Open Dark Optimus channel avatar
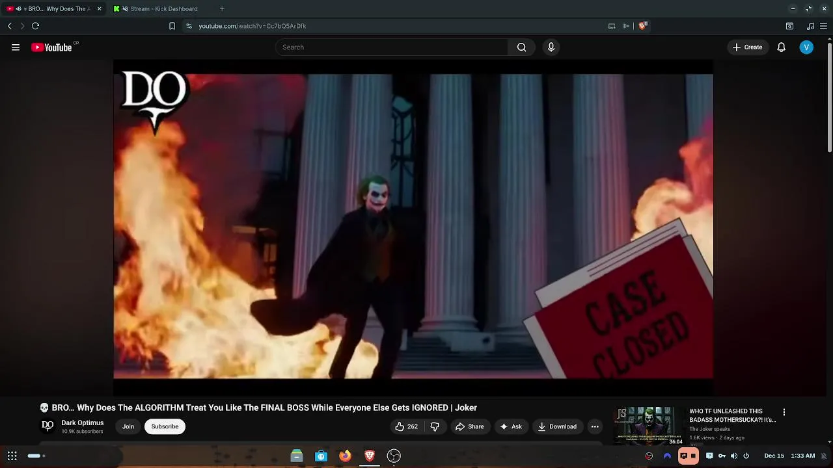This screenshot has height=468, width=833. tap(48, 426)
